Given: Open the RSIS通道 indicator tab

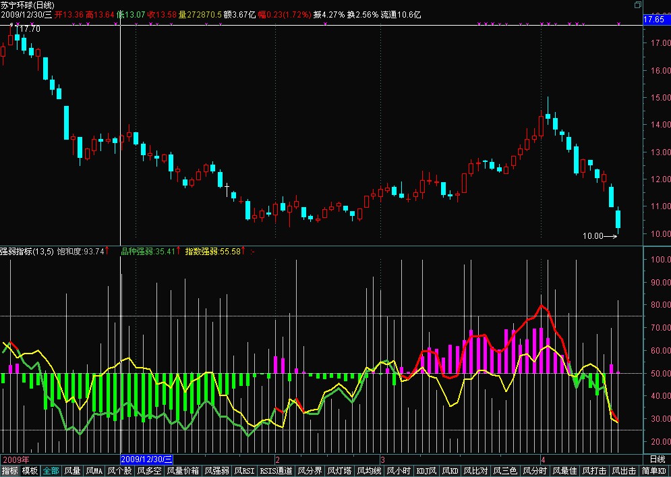Looking at the screenshot, I should [276, 471].
